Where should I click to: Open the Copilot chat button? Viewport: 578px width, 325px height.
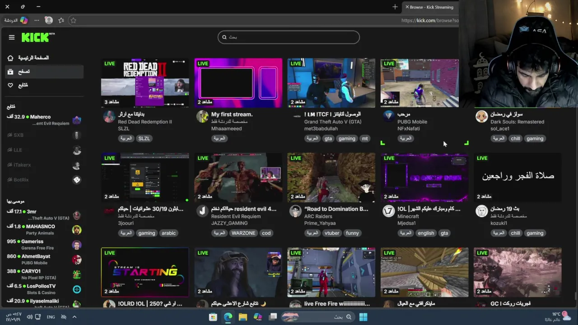(15, 20)
